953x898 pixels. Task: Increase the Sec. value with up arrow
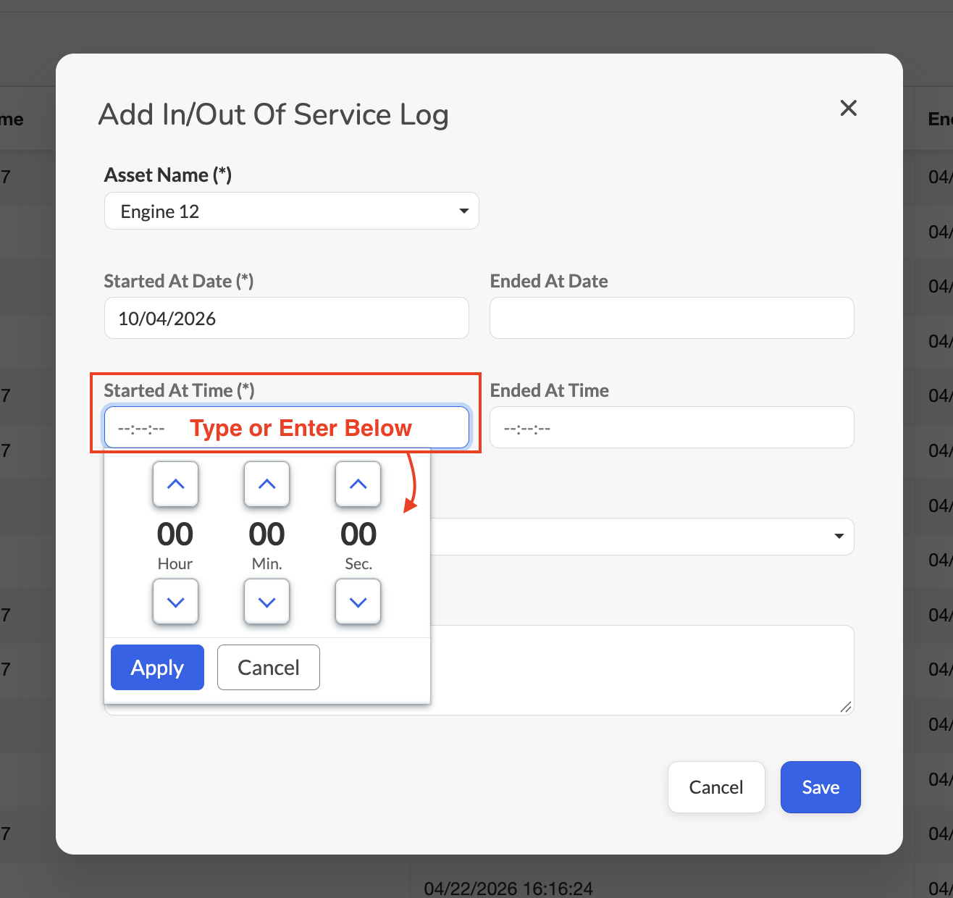358,484
